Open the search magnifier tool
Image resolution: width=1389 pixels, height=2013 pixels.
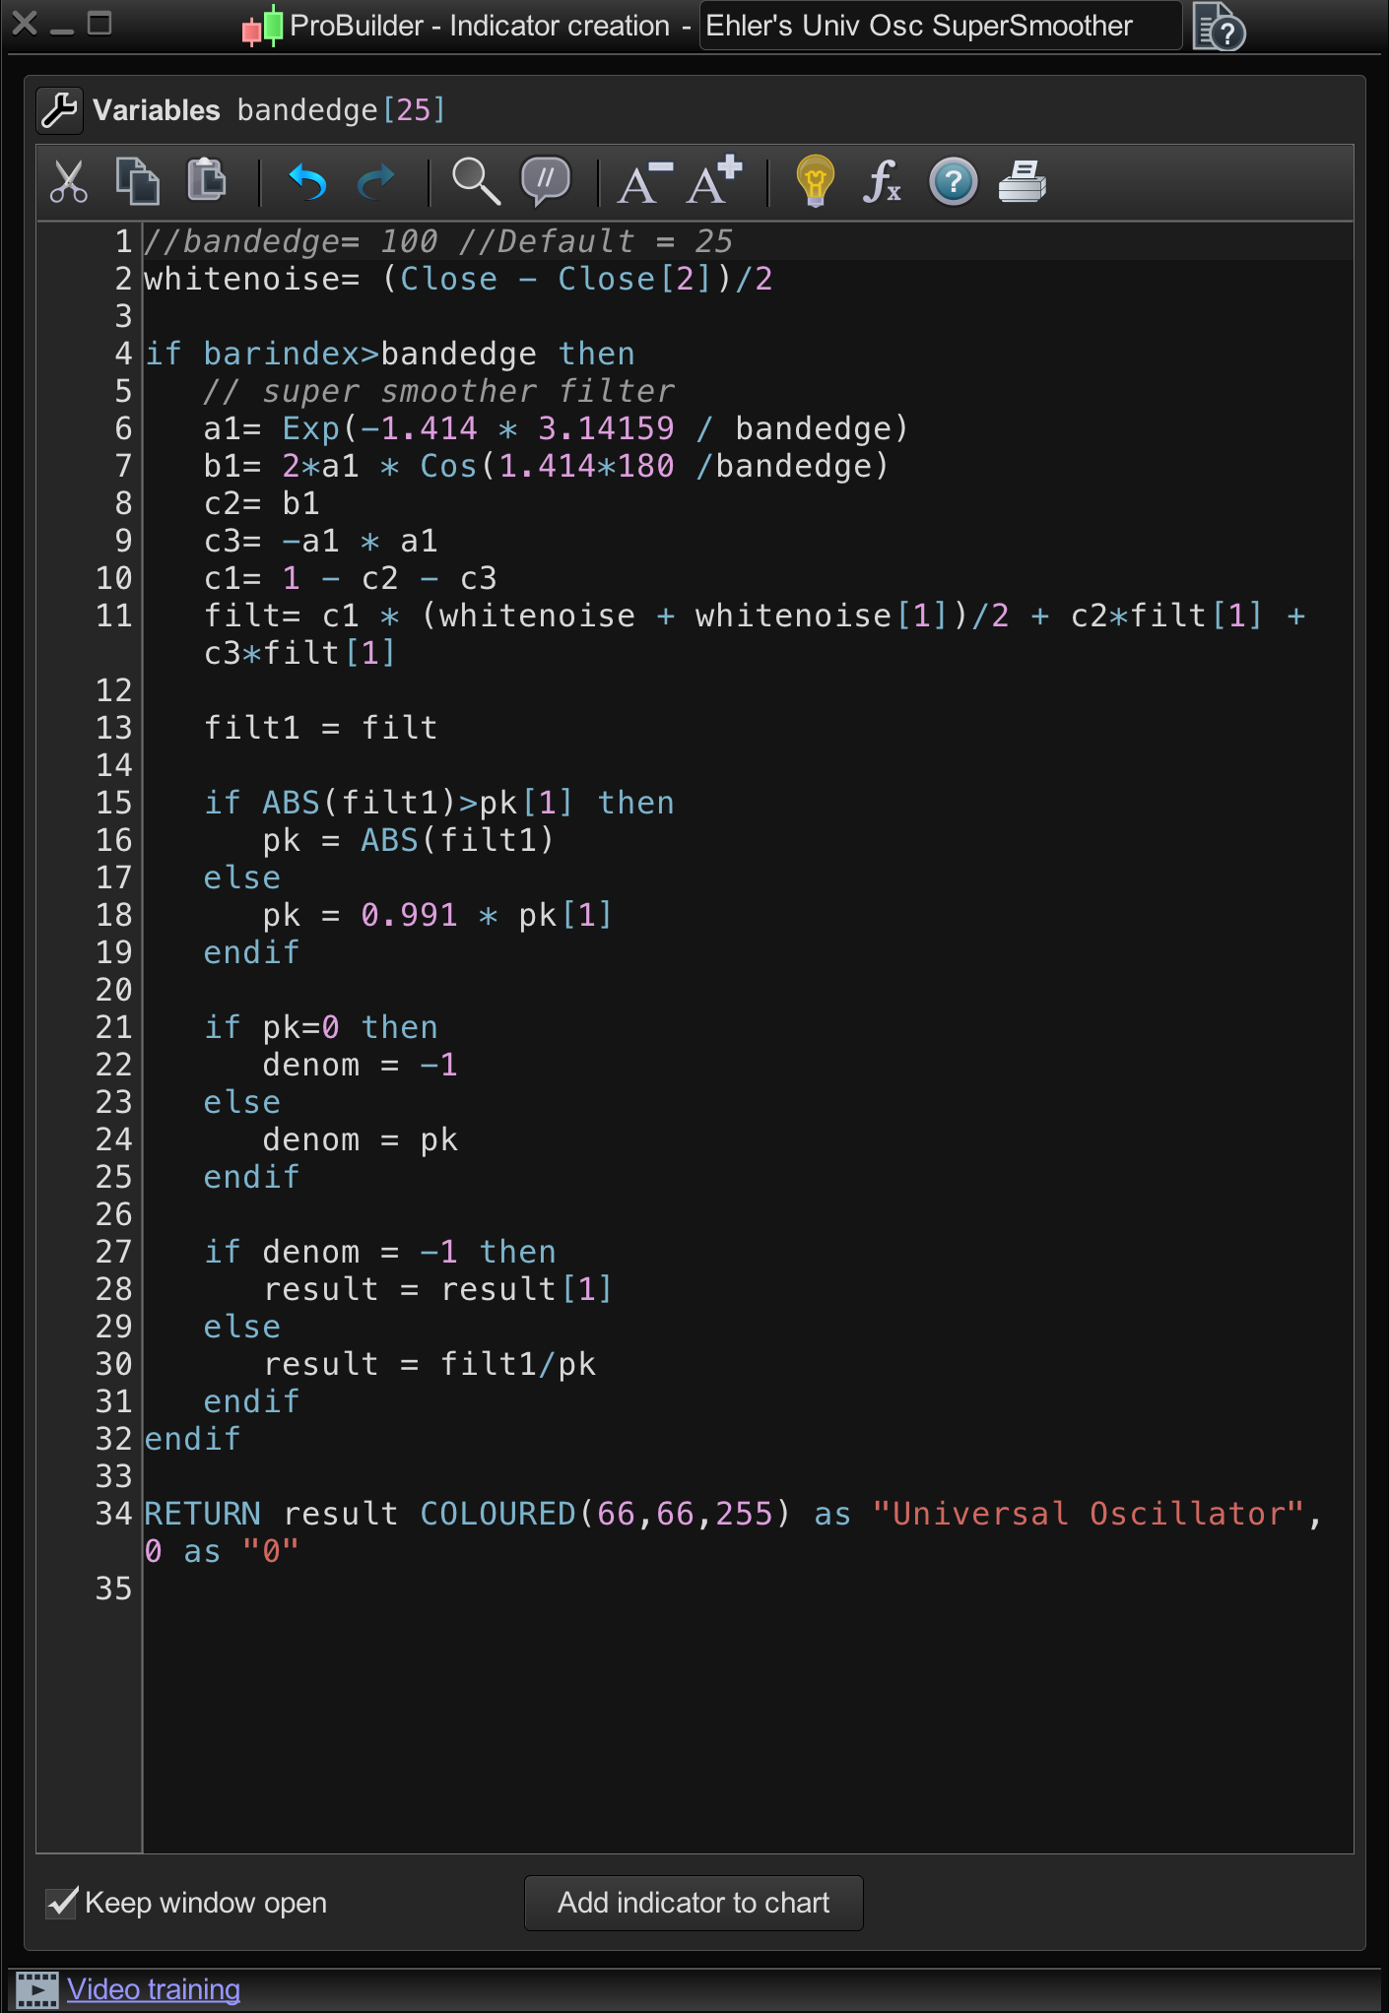(476, 182)
